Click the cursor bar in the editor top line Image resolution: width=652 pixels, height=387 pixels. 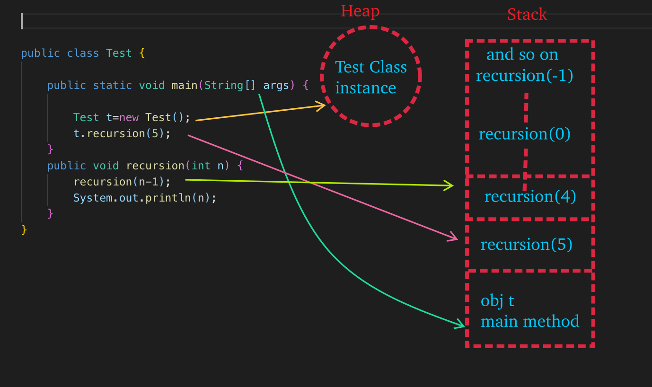(x=23, y=21)
